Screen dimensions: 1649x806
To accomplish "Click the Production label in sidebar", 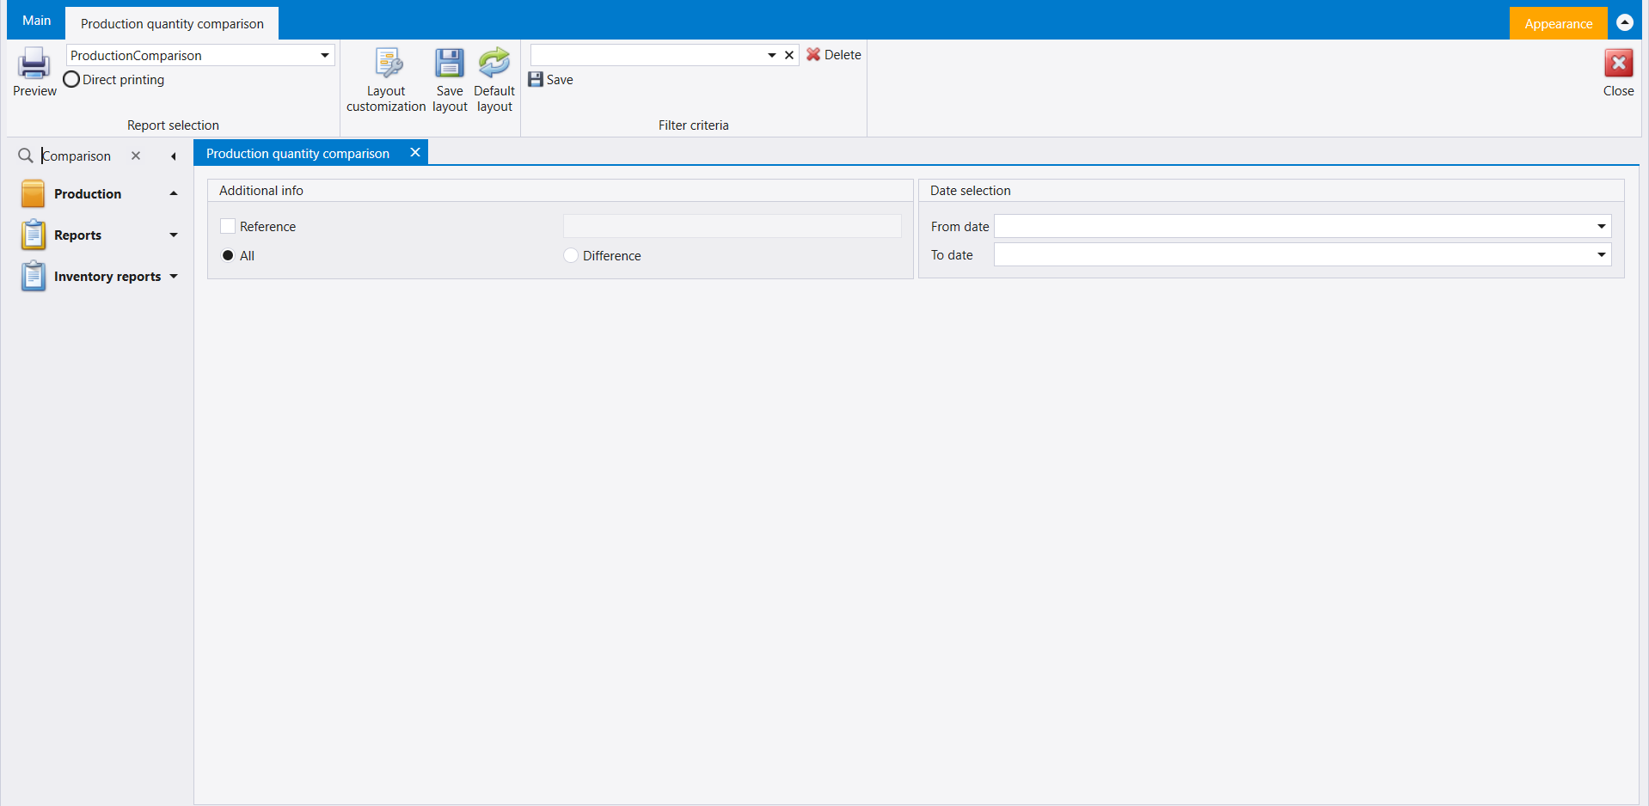I will [x=88, y=193].
